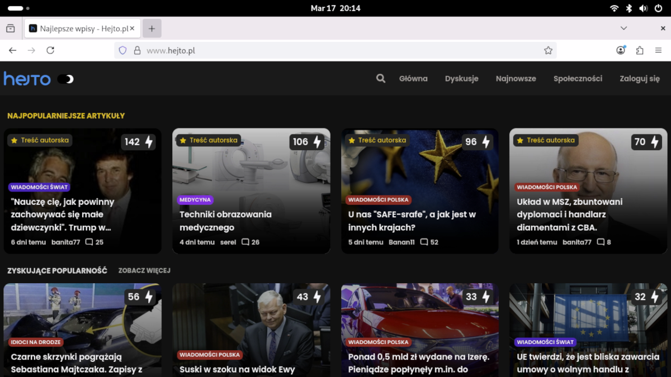Image resolution: width=671 pixels, height=377 pixels.
Task: Upvote the lightning icon on 142-point article
Action: coord(149,142)
